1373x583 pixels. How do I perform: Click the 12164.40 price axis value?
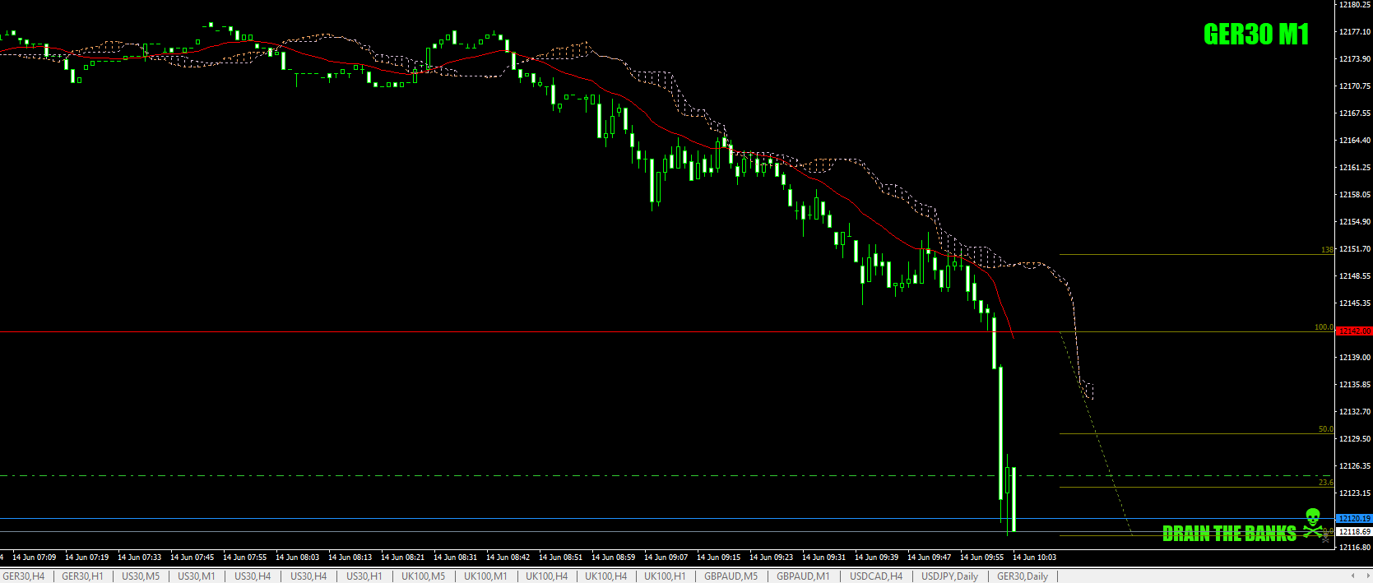[x=1355, y=141]
